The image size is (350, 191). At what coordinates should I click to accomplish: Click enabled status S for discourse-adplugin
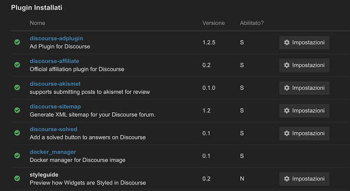[x=242, y=43]
